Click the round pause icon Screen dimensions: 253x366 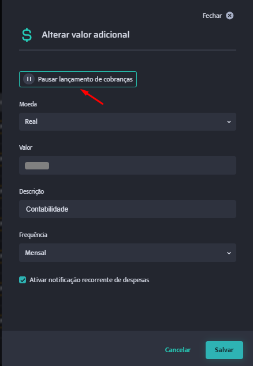pos(29,79)
